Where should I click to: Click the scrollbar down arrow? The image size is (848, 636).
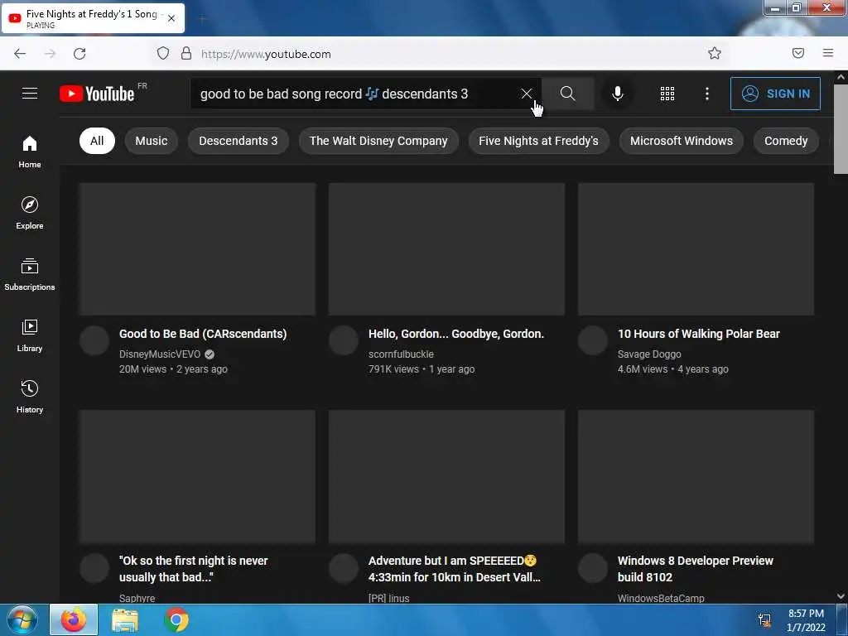[x=841, y=596]
